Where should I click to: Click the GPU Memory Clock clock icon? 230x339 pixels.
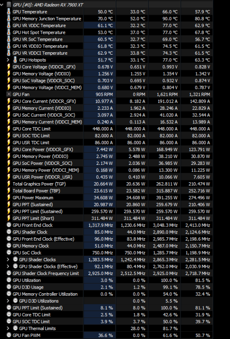click(x=8, y=246)
